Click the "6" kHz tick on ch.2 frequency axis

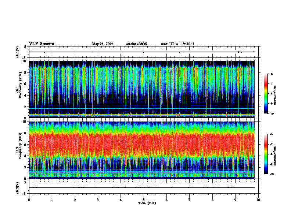pyautogui.click(x=26, y=145)
